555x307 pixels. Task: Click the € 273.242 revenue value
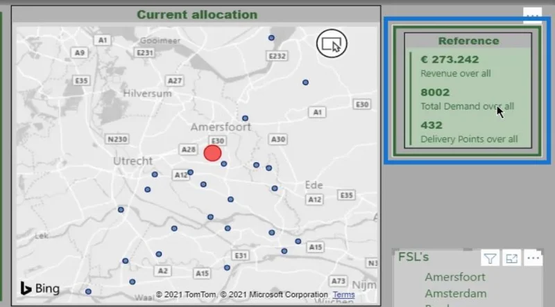tap(450, 60)
